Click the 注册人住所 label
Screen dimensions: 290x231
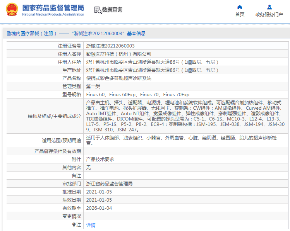click(x=69, y=62)
